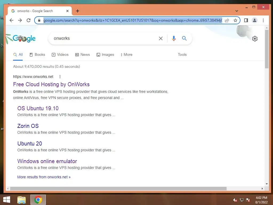This screenshot has width=273, height=205.
Task: Focus the Google search input field
Action: click(x=105, y=38)
